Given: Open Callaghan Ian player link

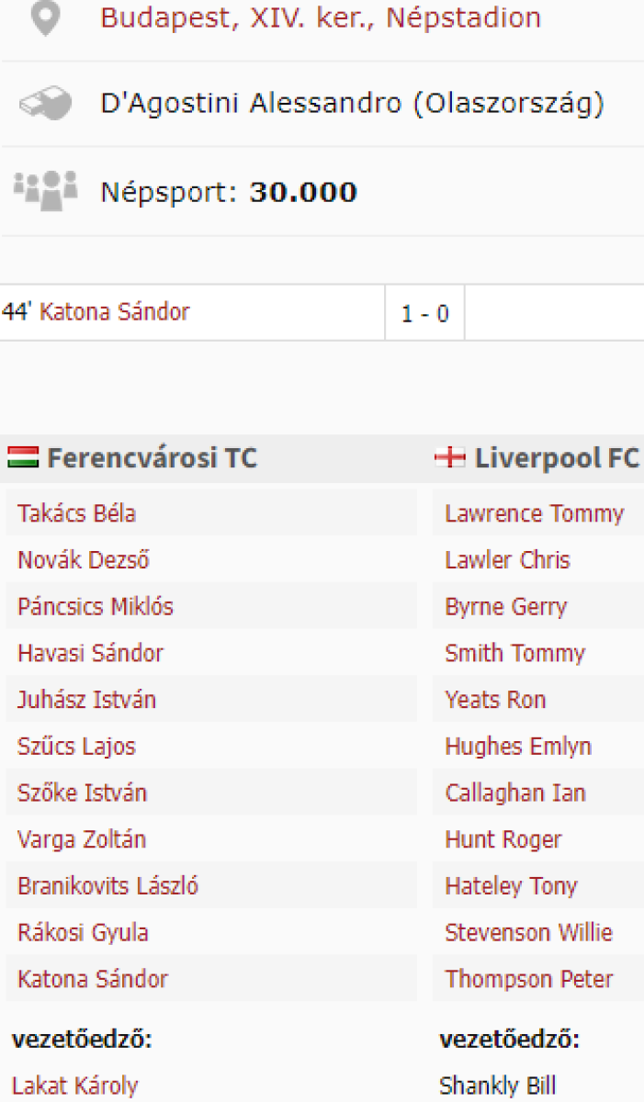Looking at the screenshot, I should 514,793.
